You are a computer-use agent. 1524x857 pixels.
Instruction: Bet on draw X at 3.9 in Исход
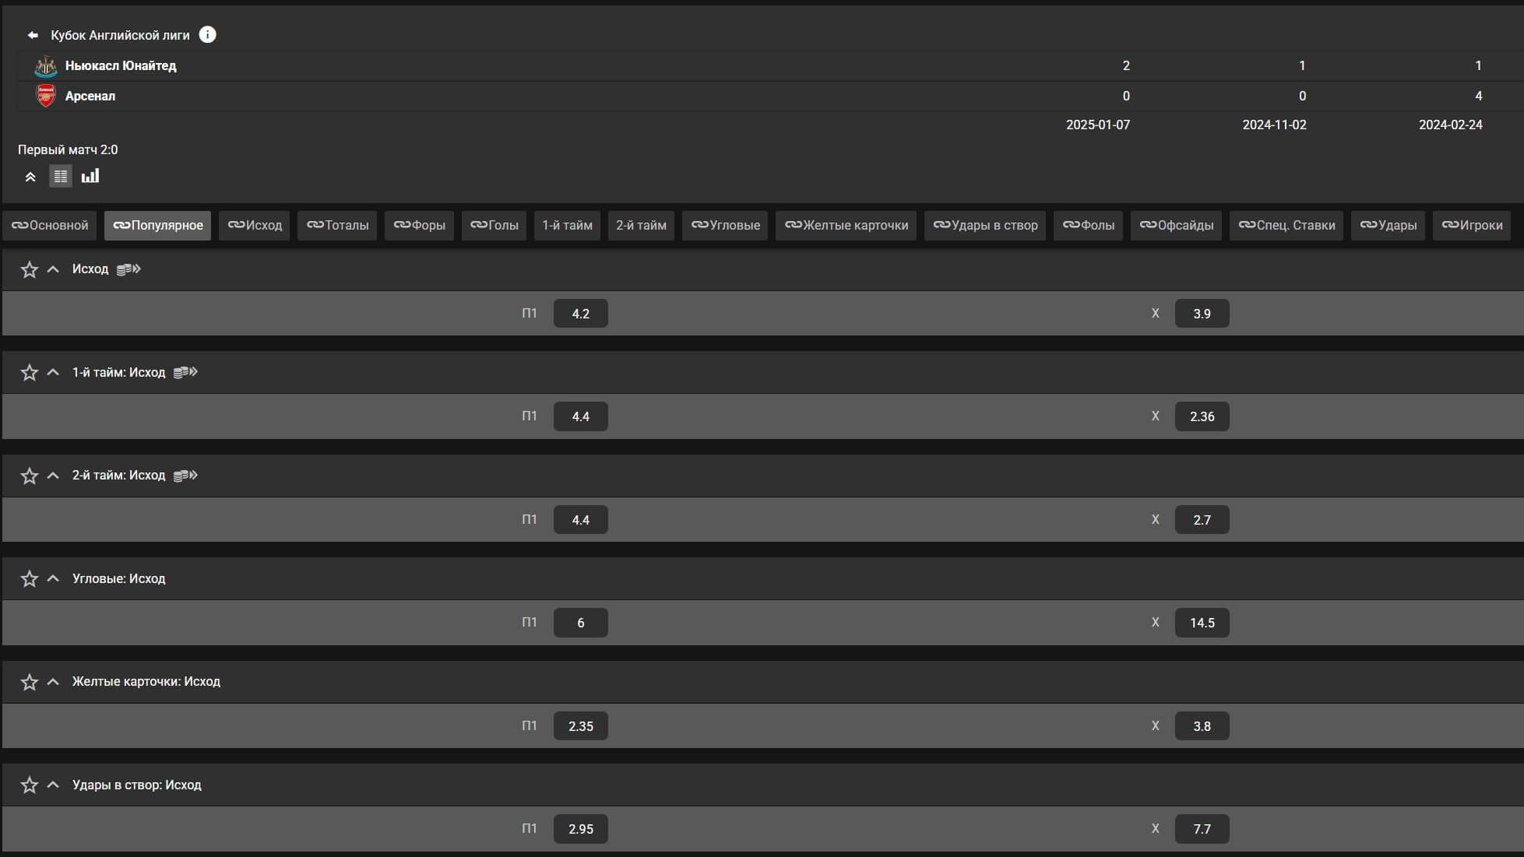coord(1202,314)
